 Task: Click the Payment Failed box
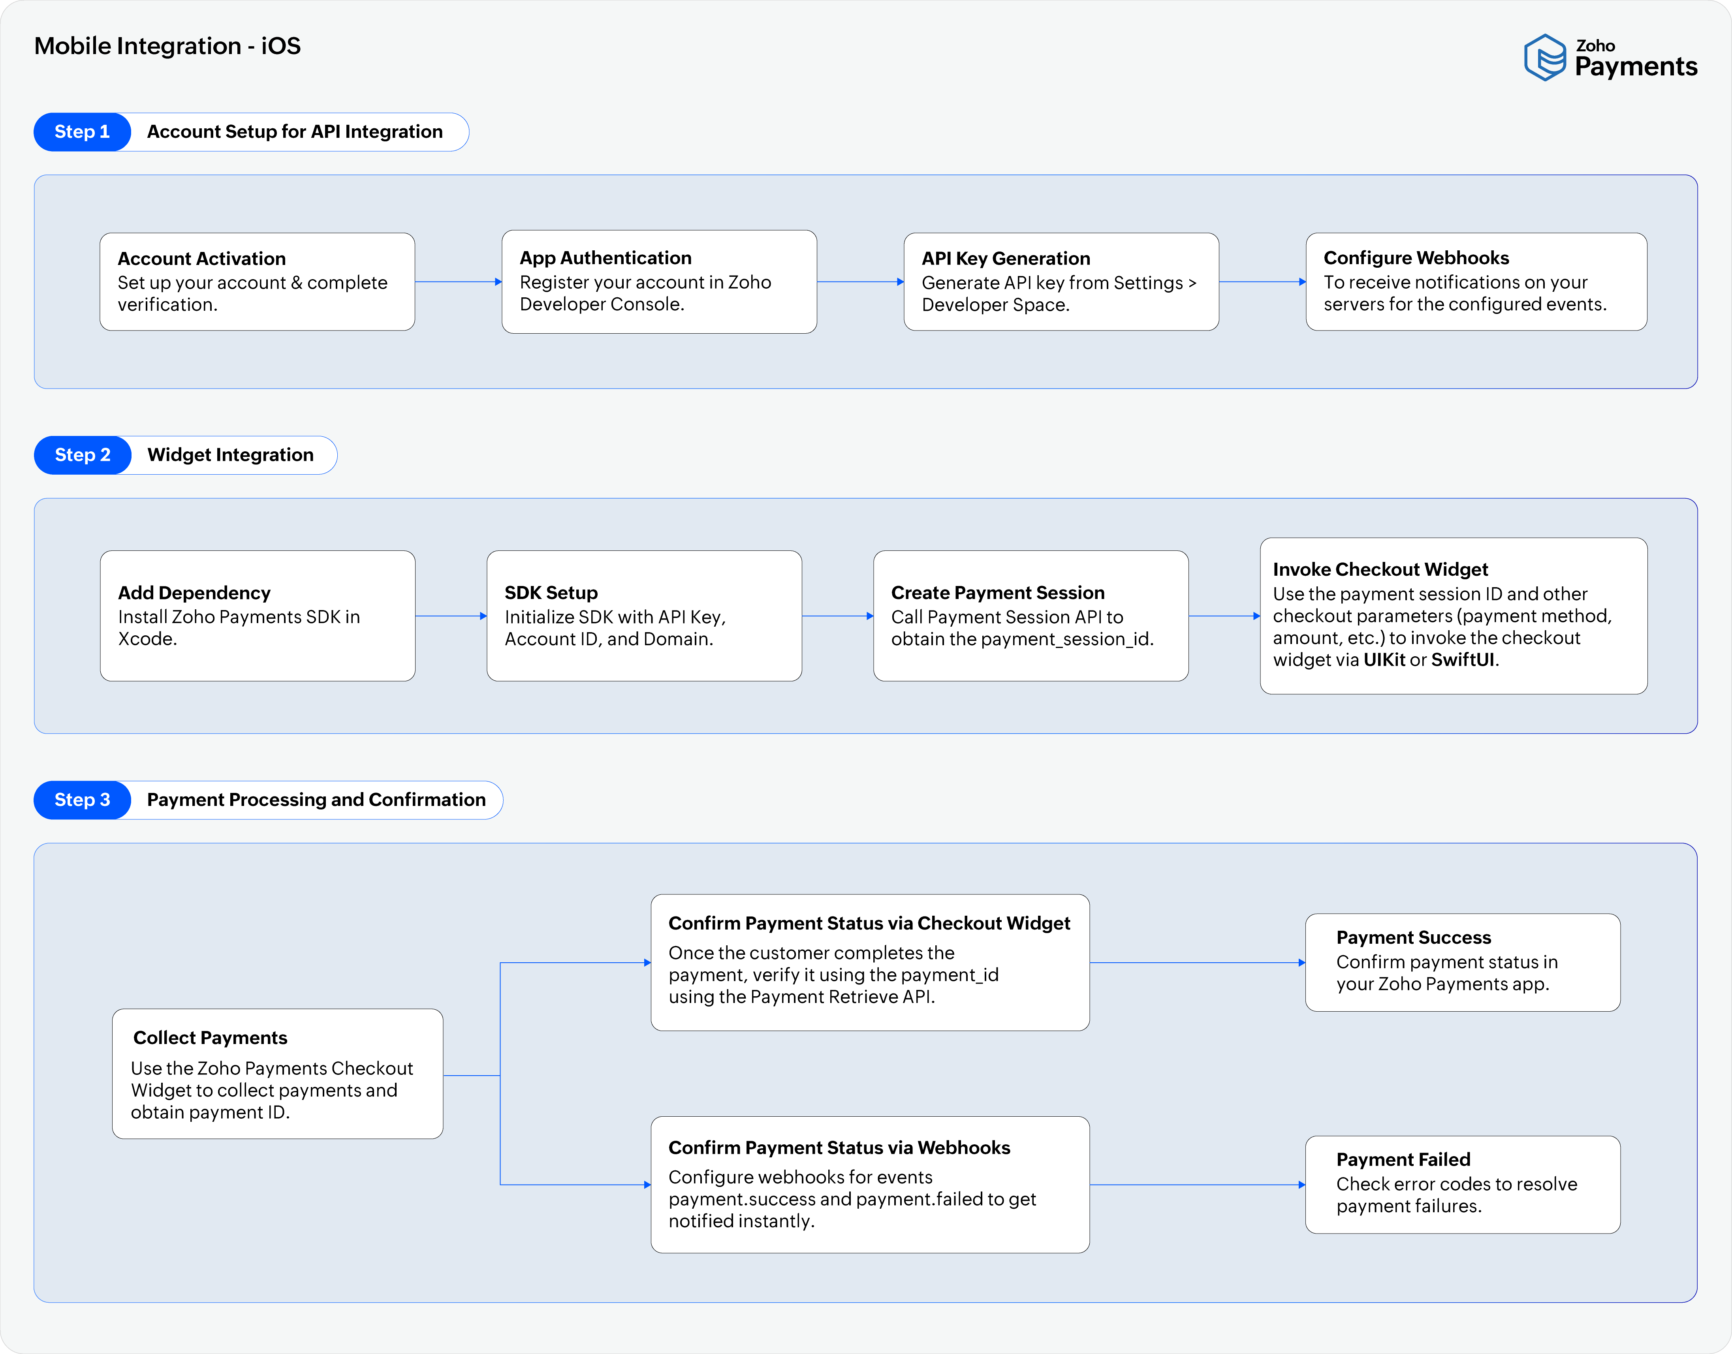click(1462, 1184)
